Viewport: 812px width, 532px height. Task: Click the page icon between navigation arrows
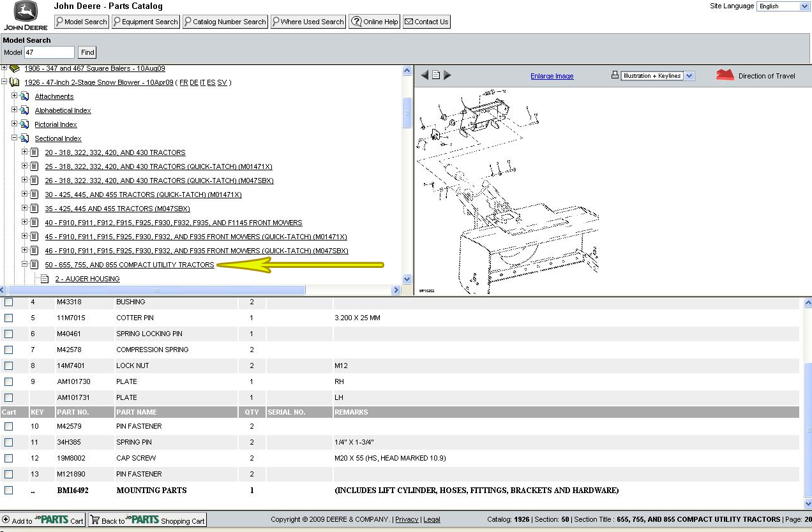click(436, 75)
